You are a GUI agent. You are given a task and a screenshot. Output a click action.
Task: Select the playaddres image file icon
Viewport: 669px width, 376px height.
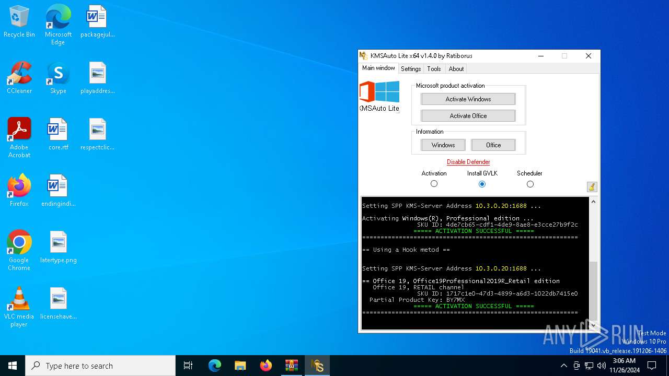coord(97,78)
